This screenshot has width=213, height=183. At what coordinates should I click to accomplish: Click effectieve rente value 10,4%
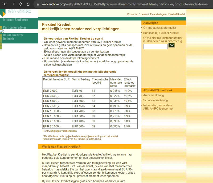pyautogui.click(x=130, y=101)
